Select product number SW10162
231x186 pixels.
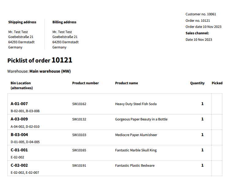pos(79,104)
